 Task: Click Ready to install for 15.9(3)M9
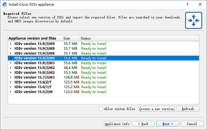[94, 44]
